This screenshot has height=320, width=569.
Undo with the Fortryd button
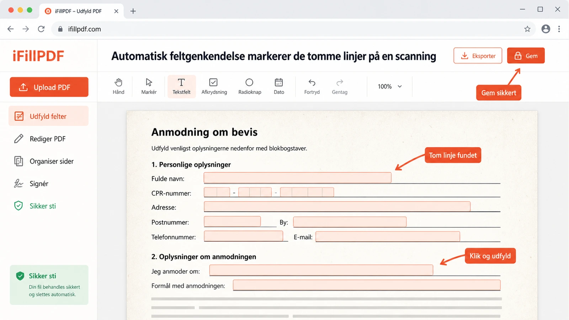[312, 86]
